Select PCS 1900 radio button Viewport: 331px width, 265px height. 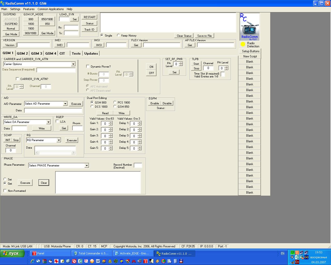click(x=115, y=102)
